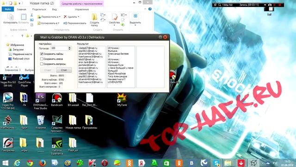Open the QuickTime Player desktop shortcut

tap(25, 81)
